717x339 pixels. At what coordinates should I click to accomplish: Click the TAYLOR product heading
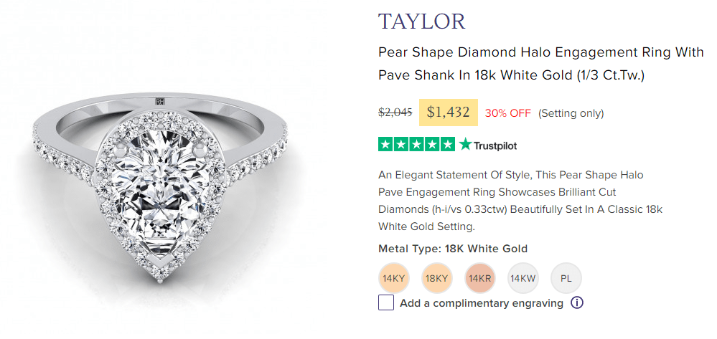pos(422,22)
